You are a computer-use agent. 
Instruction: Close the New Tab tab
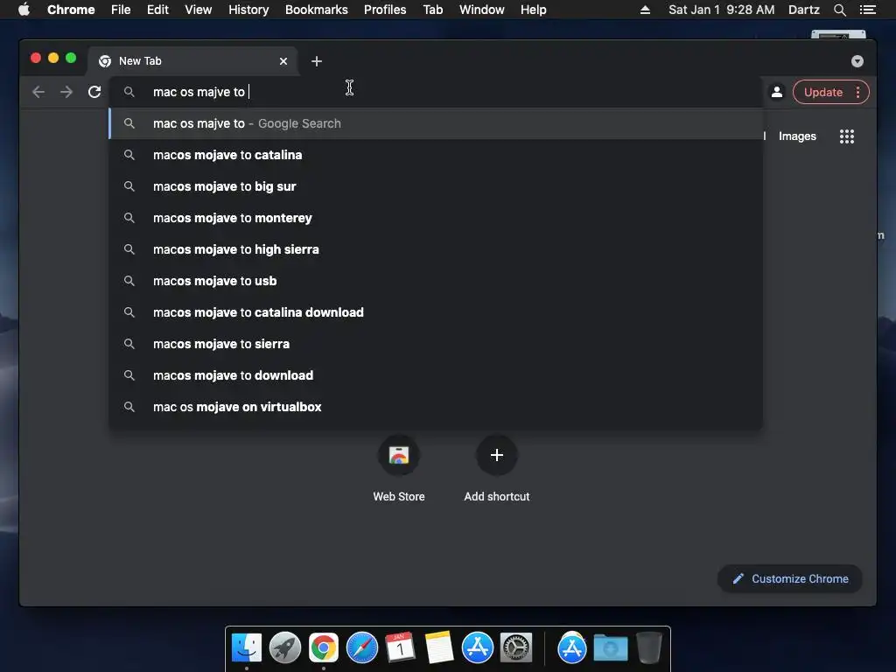click(x=283, y=61)
